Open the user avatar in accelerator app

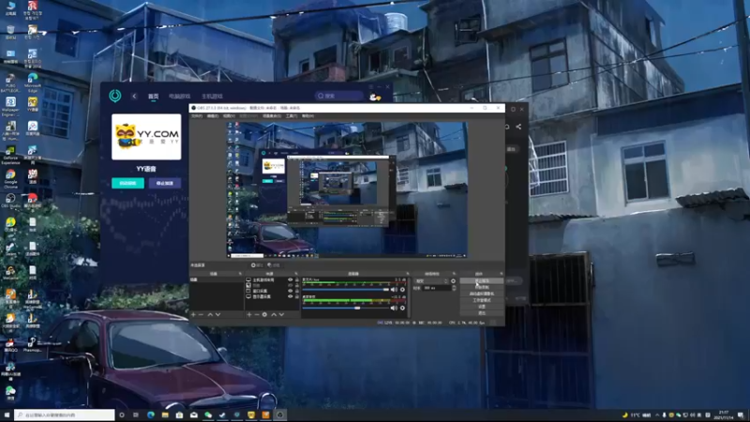pyautogui.click(x=375, y=97)
